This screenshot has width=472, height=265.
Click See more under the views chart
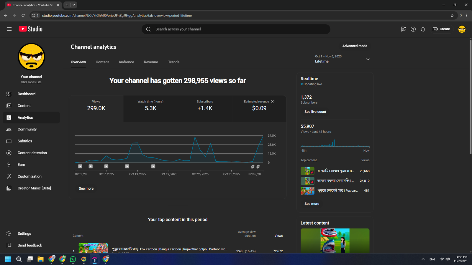(86, 188)
